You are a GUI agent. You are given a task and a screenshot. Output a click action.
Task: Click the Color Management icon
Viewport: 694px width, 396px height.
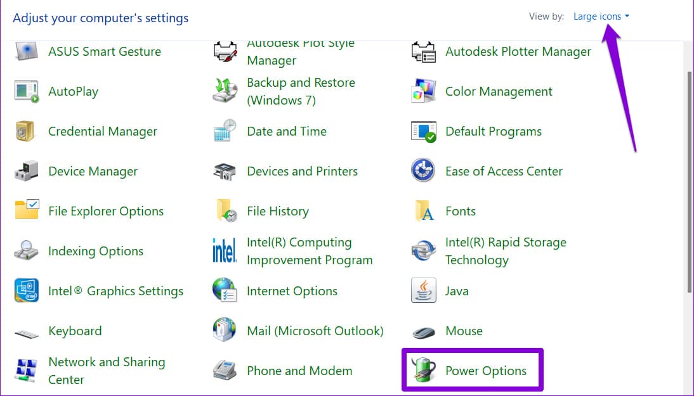[423, 92]
